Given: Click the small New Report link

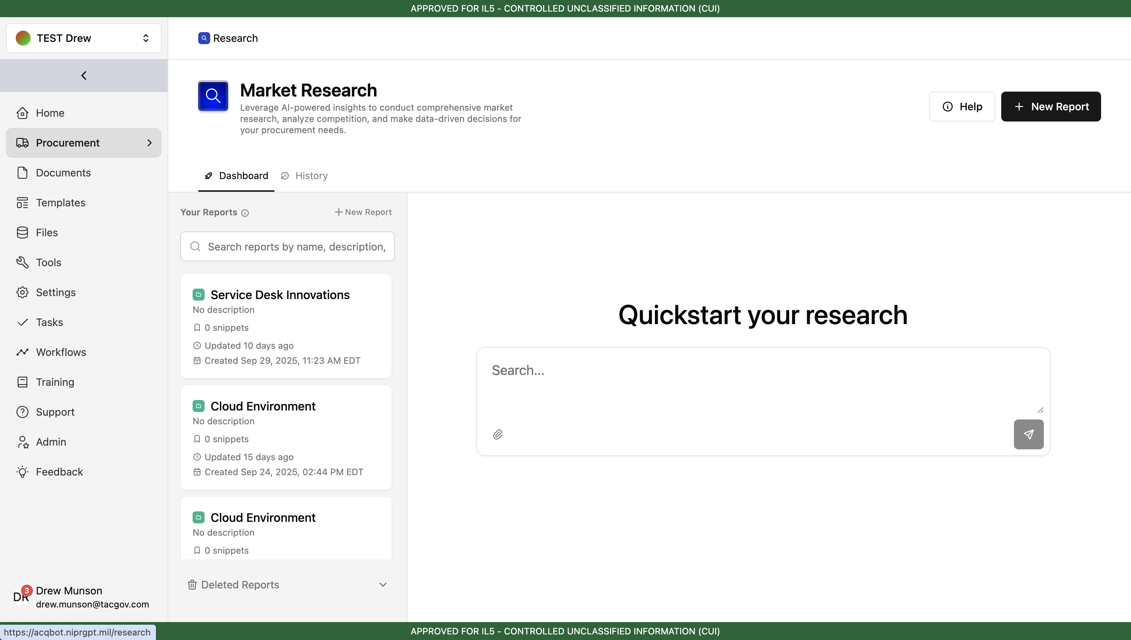Looking at the screenshot, I should [x=363, y=212].
